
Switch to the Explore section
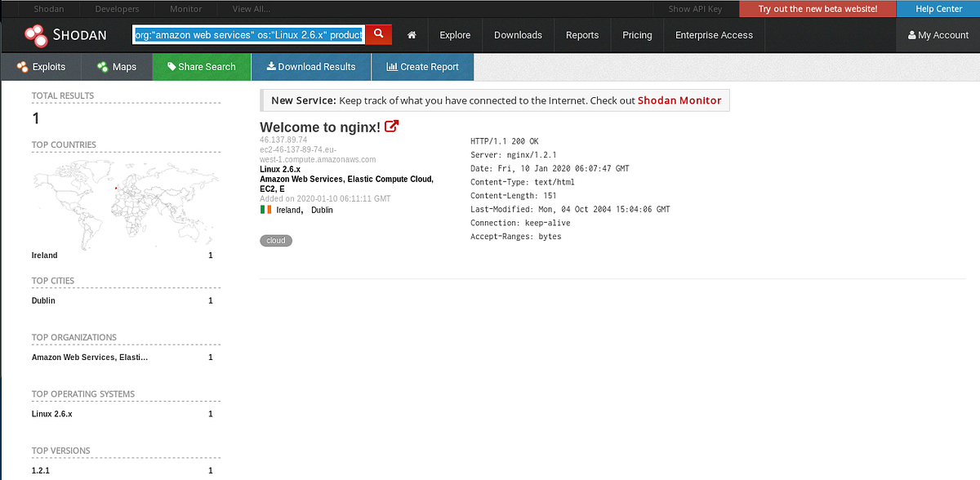tap(454, 35)
